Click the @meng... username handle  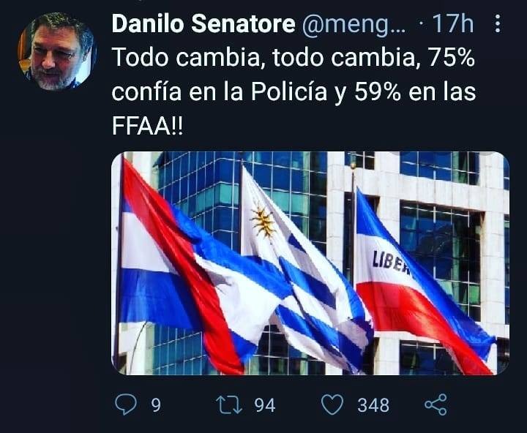point(354,25)
